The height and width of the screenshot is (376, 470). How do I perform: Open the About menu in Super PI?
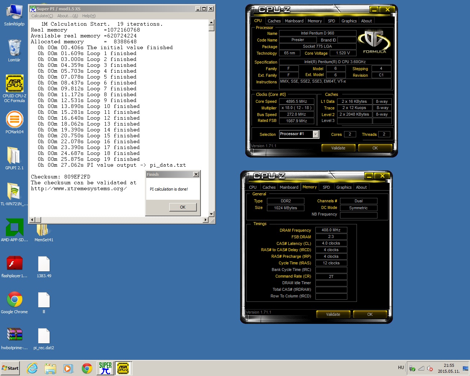coord(68,16)
